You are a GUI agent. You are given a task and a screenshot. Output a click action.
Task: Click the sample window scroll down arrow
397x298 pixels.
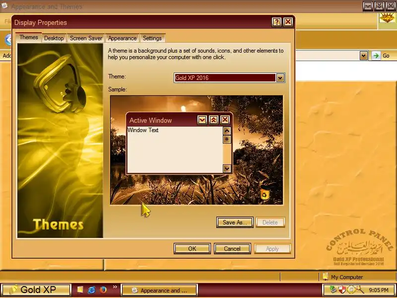coord(227,168)
